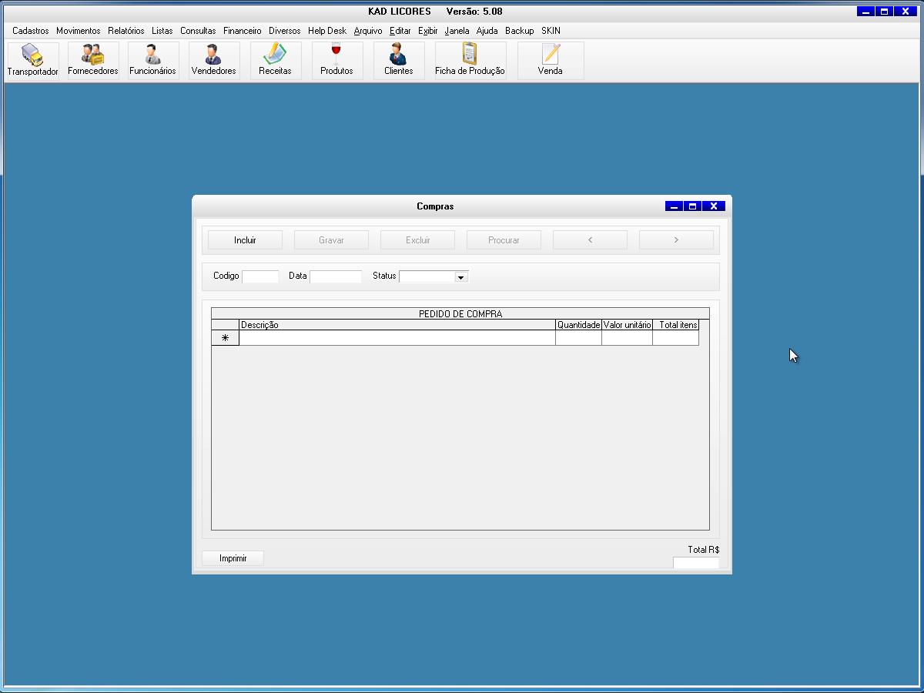The image size is (924, 693).
Task: Focus the Codigo input field
Action: pos(260,276)
